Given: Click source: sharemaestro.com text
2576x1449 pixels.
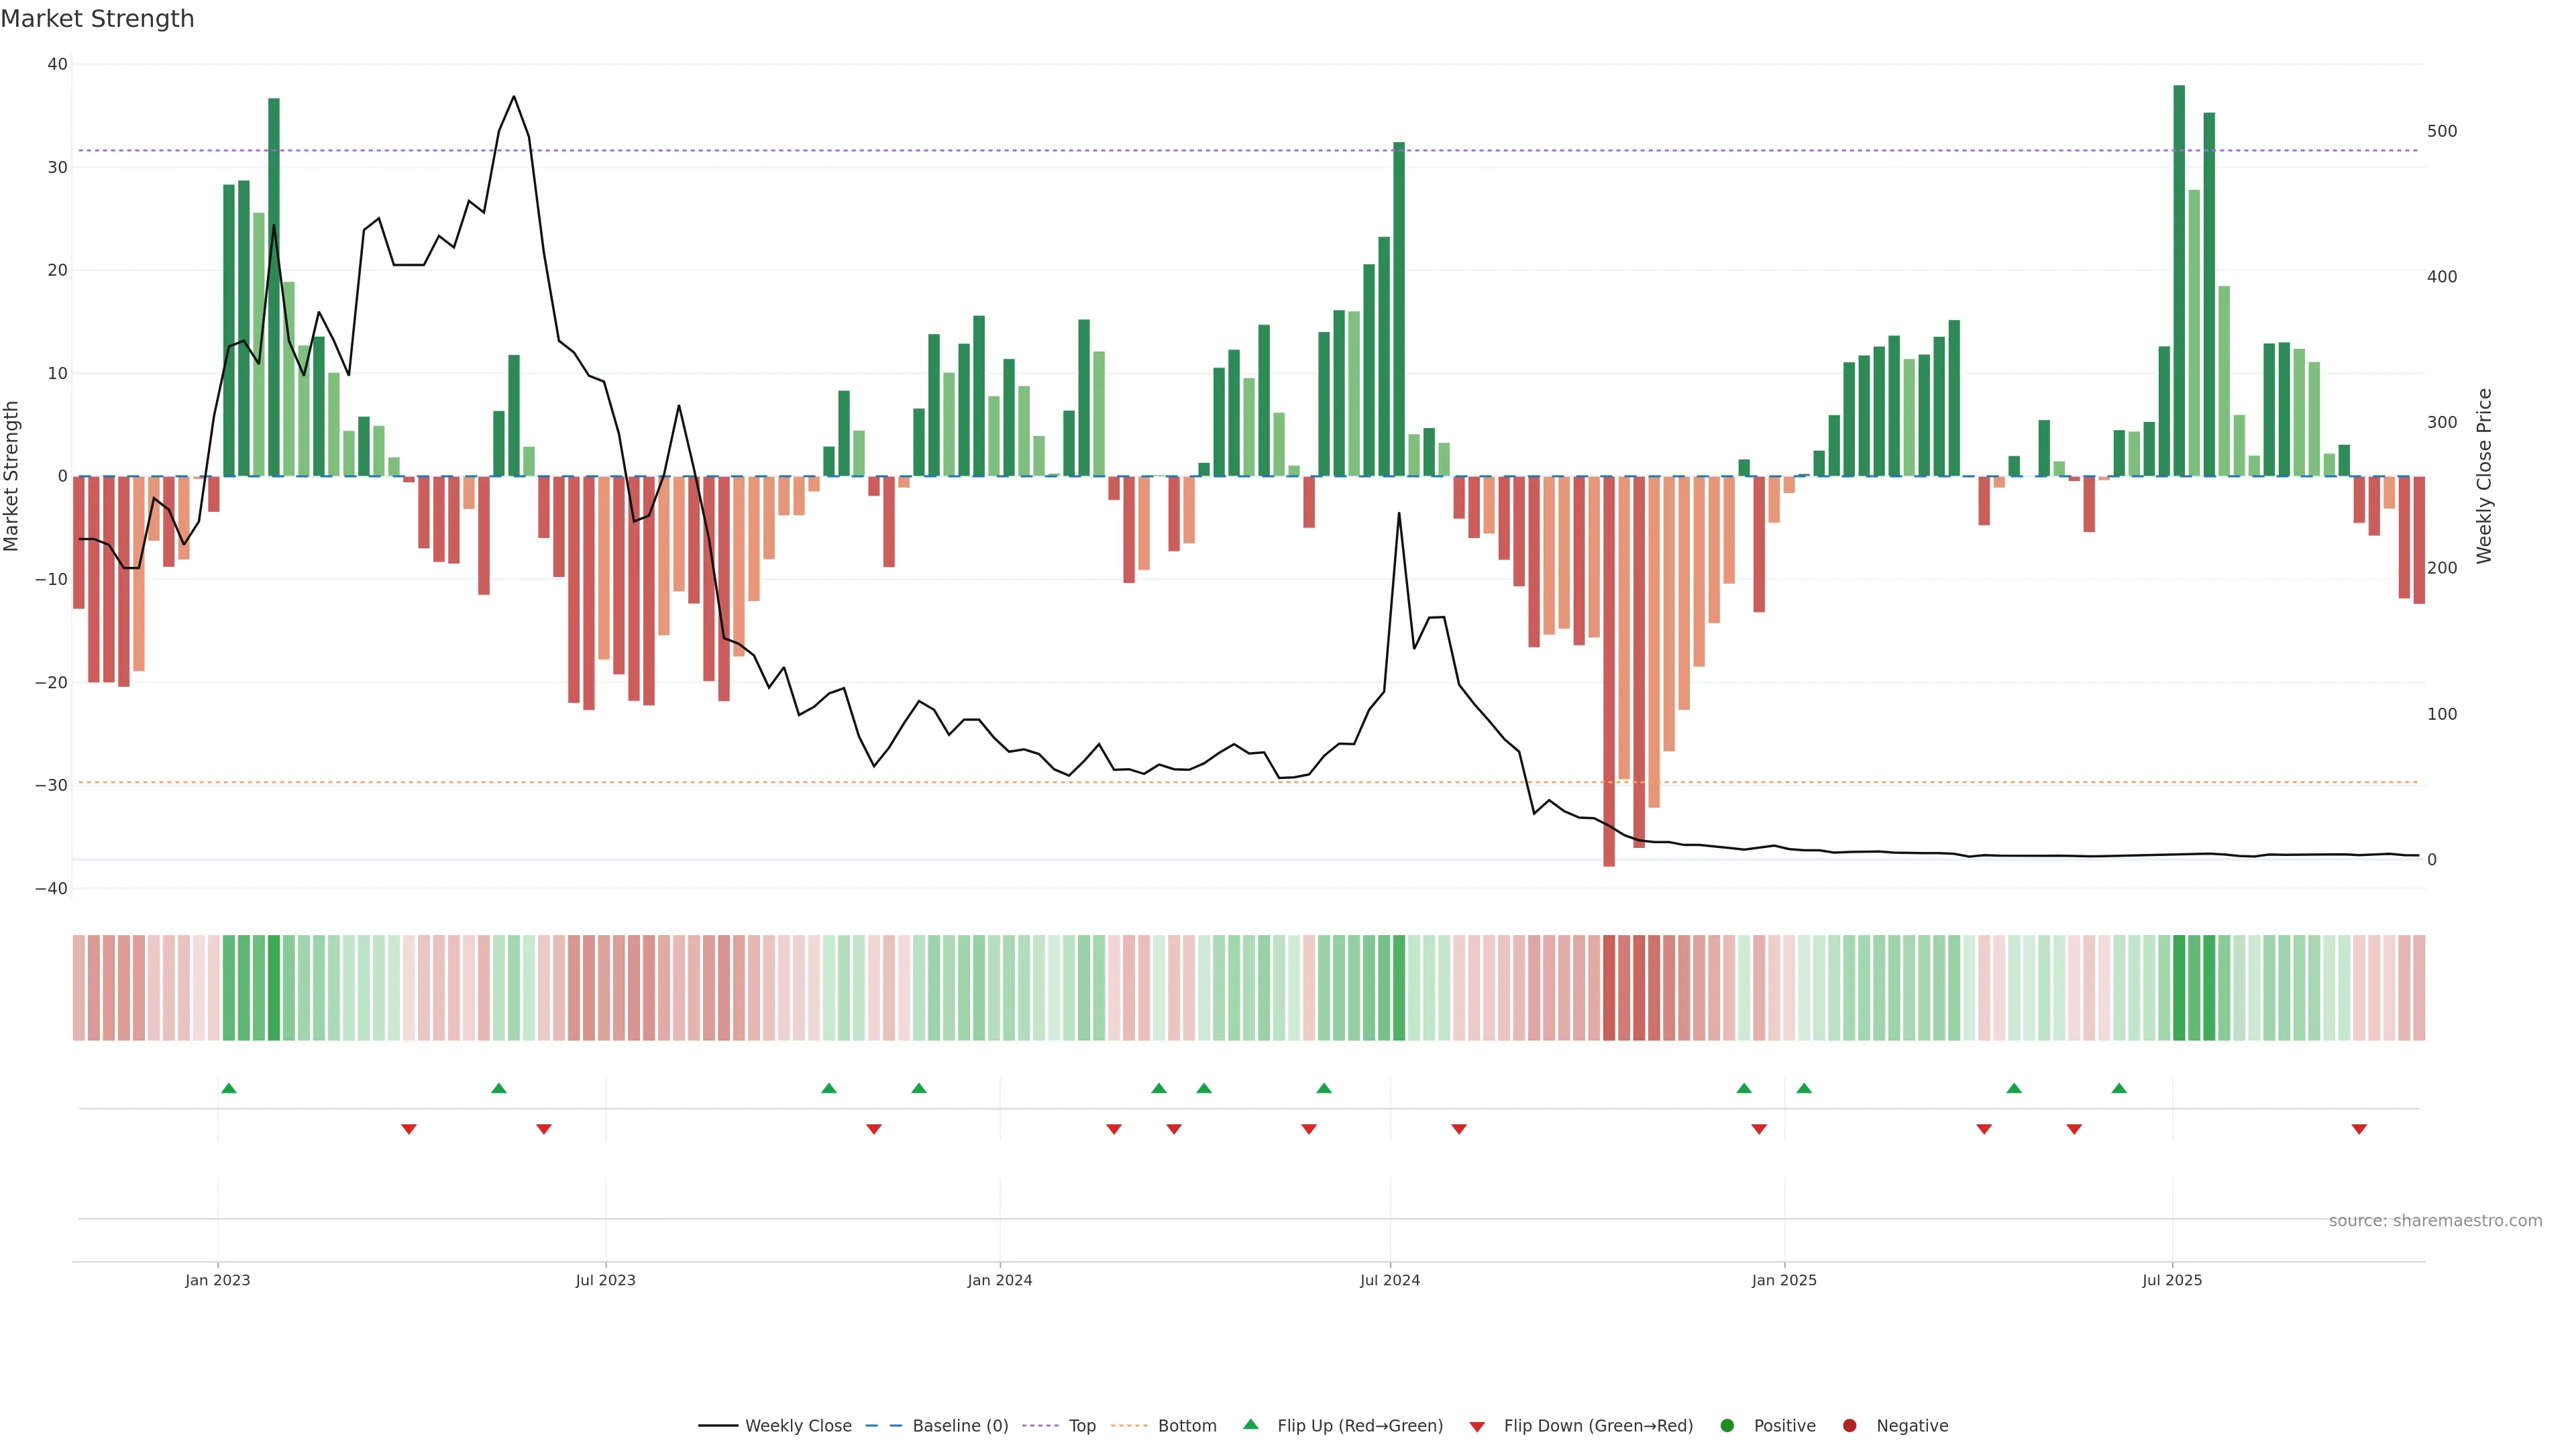Looking at the screenshot, I should point(2435,1220).
